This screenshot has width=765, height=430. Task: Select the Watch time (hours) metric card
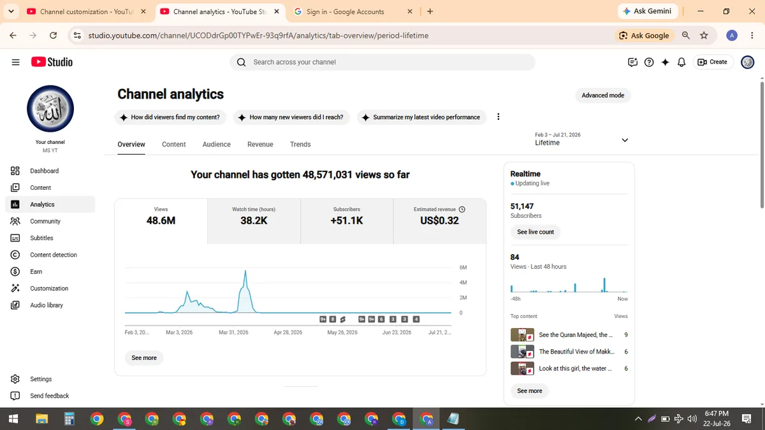pyautogui.click(x=254, y=221)
